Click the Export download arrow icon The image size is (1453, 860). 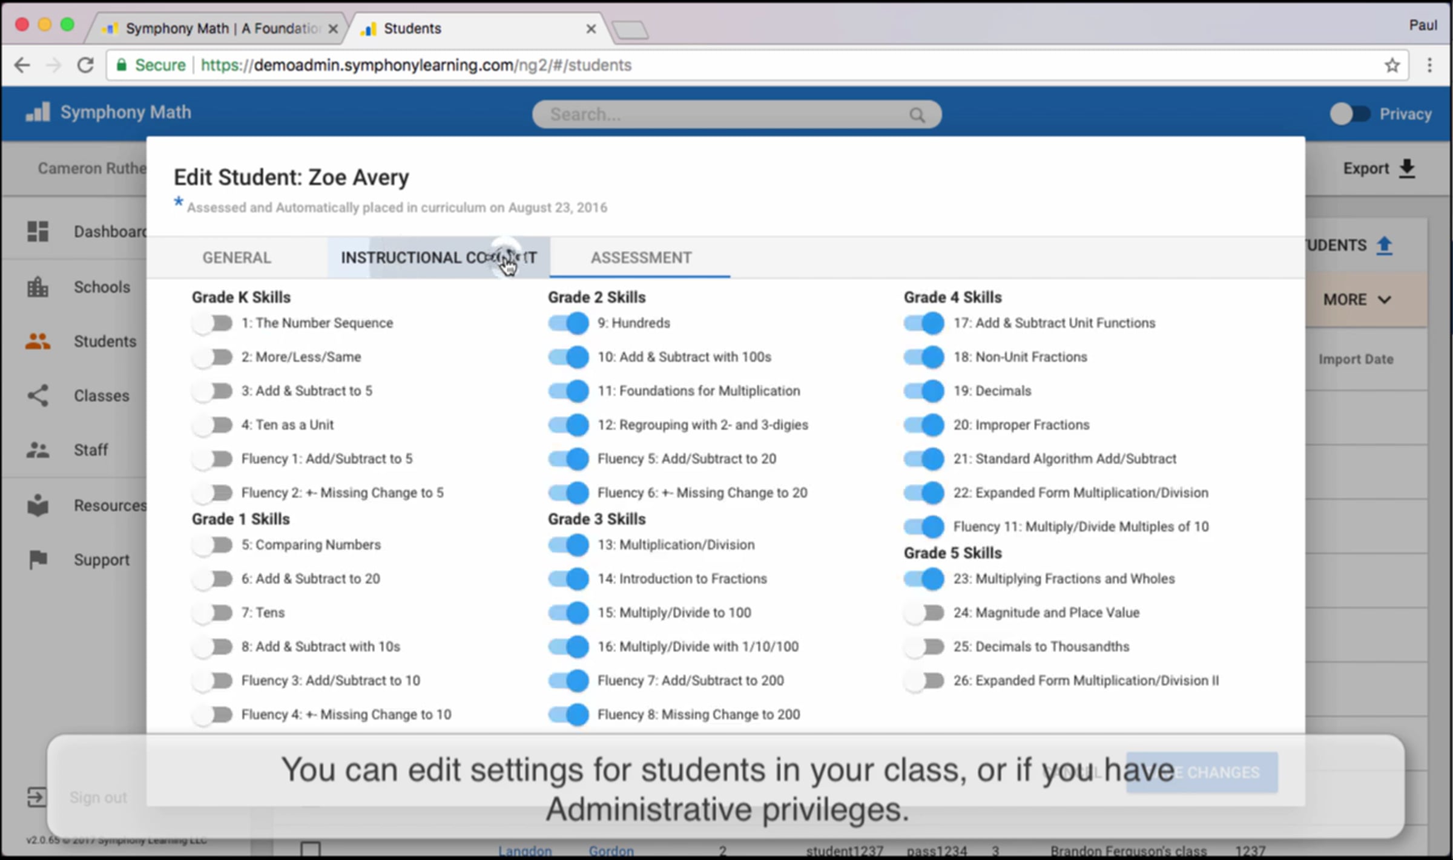tap(1407, 168)
